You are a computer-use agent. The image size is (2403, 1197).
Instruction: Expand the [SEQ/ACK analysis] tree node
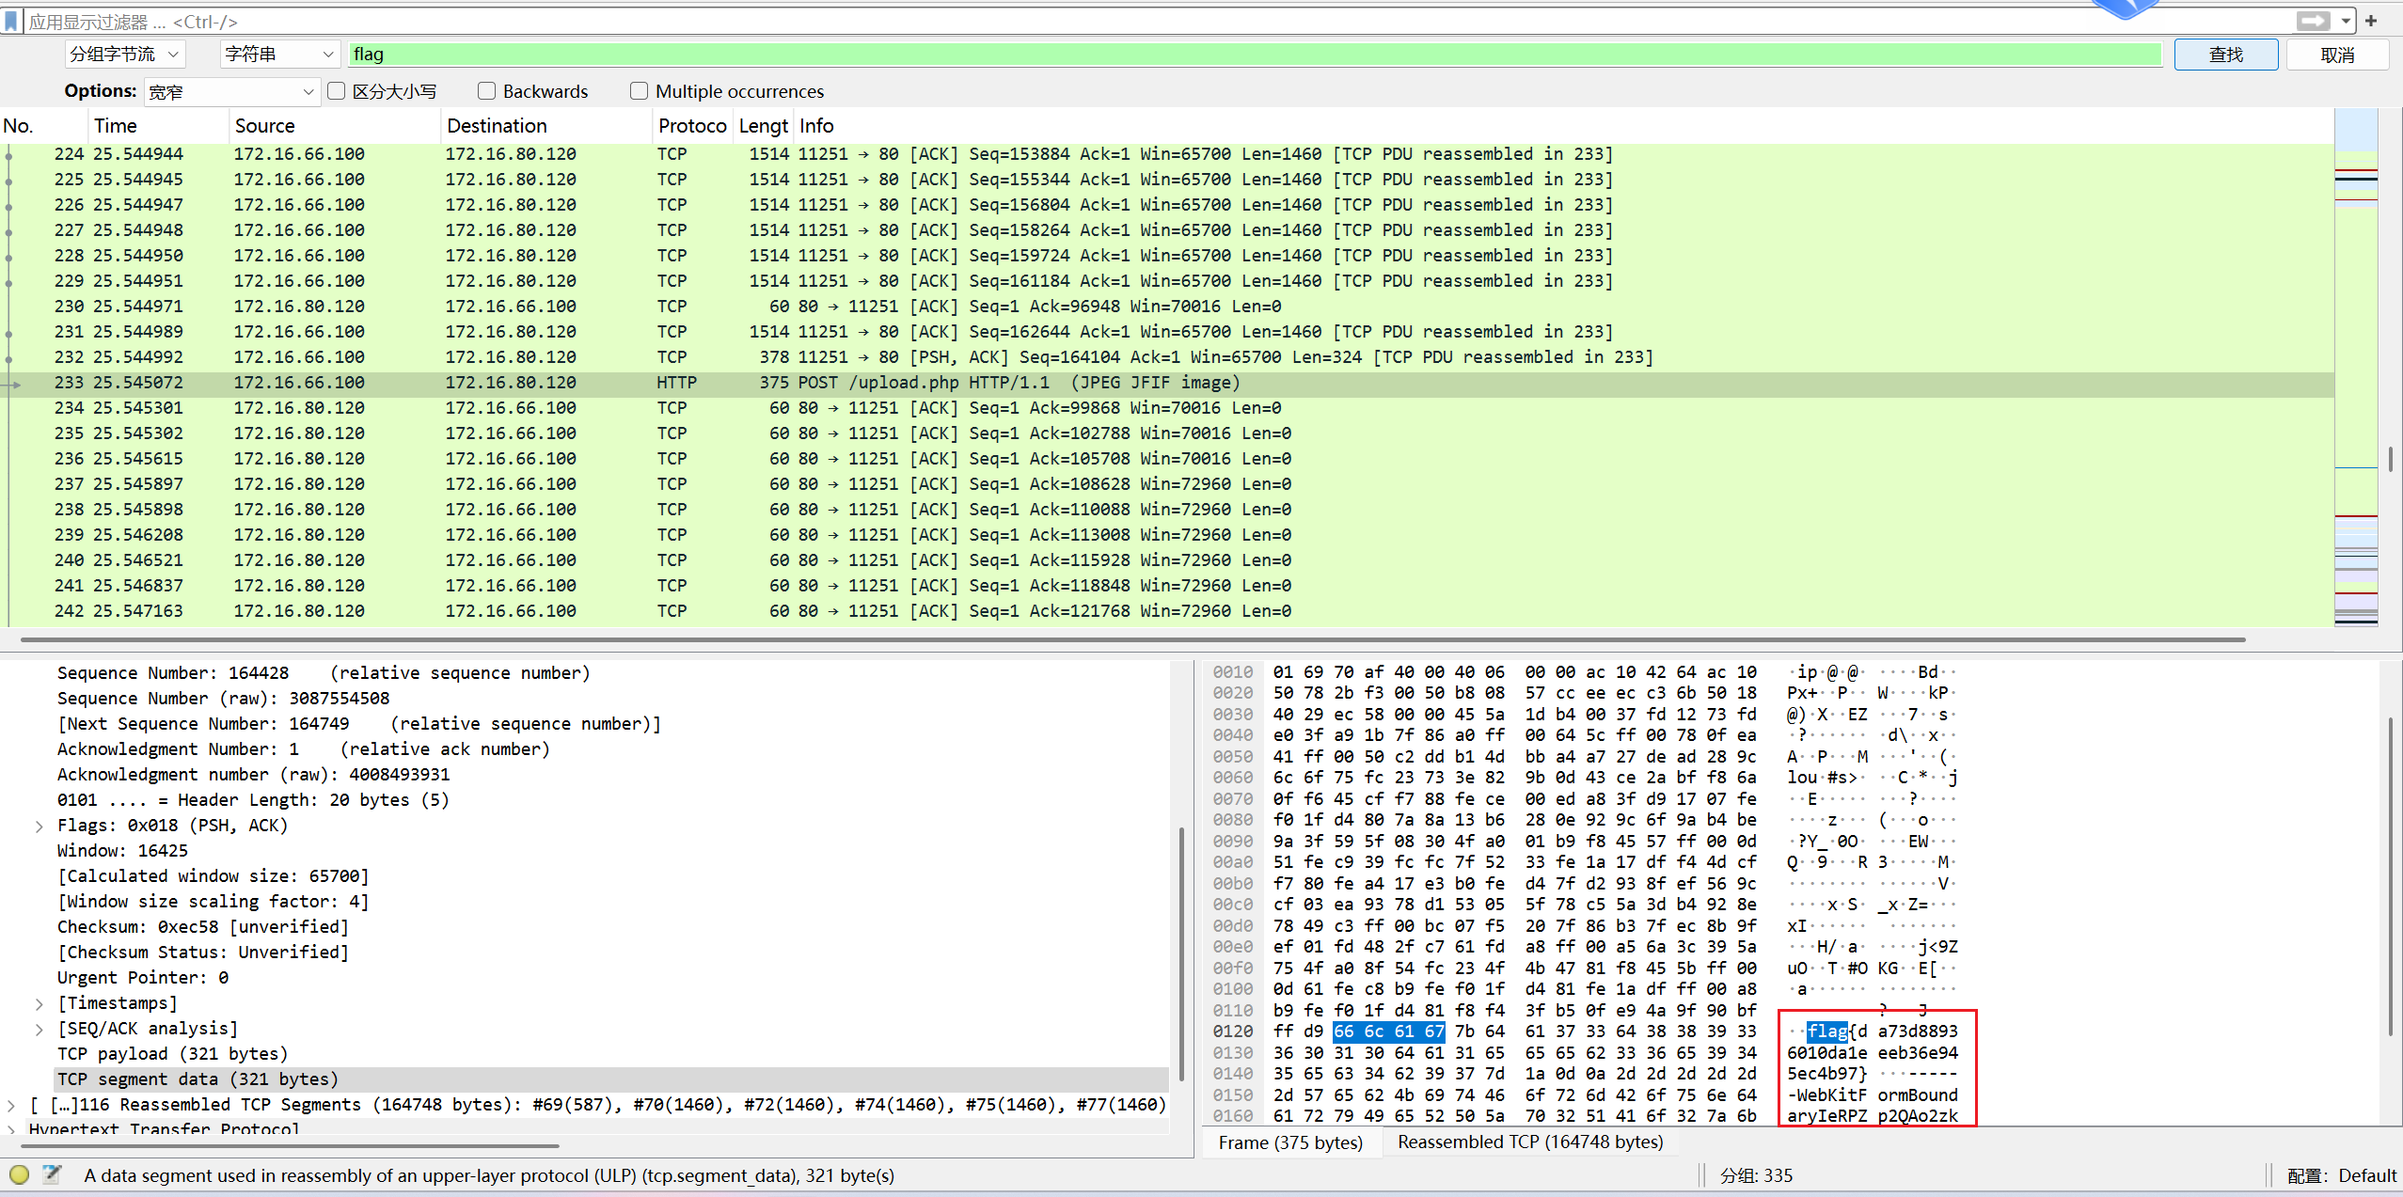40,1029
